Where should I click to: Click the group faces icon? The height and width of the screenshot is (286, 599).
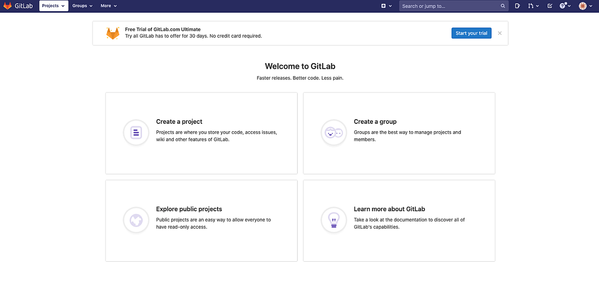coord(334,133)
